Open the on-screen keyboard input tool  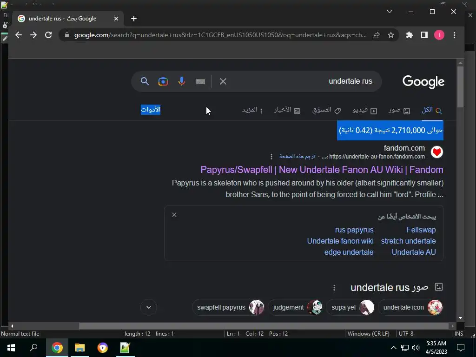[200, 81]
